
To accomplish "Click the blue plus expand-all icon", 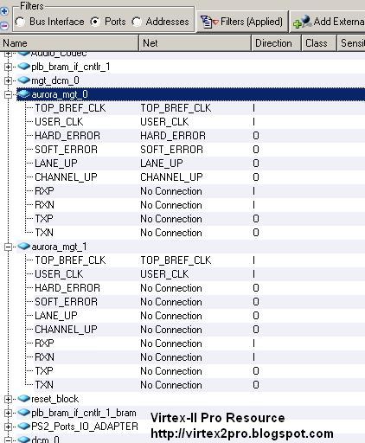I will point(4,11).
